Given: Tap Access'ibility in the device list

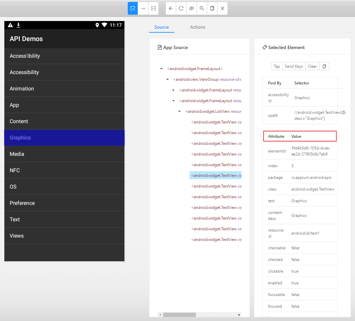Looking at the screenshot, I should [x=64, y=56].
